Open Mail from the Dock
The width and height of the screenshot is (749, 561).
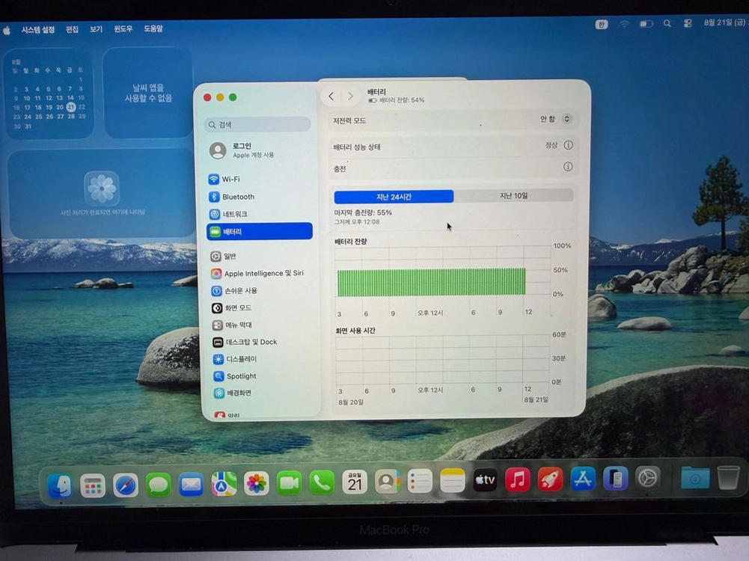[x=191, y=485]
